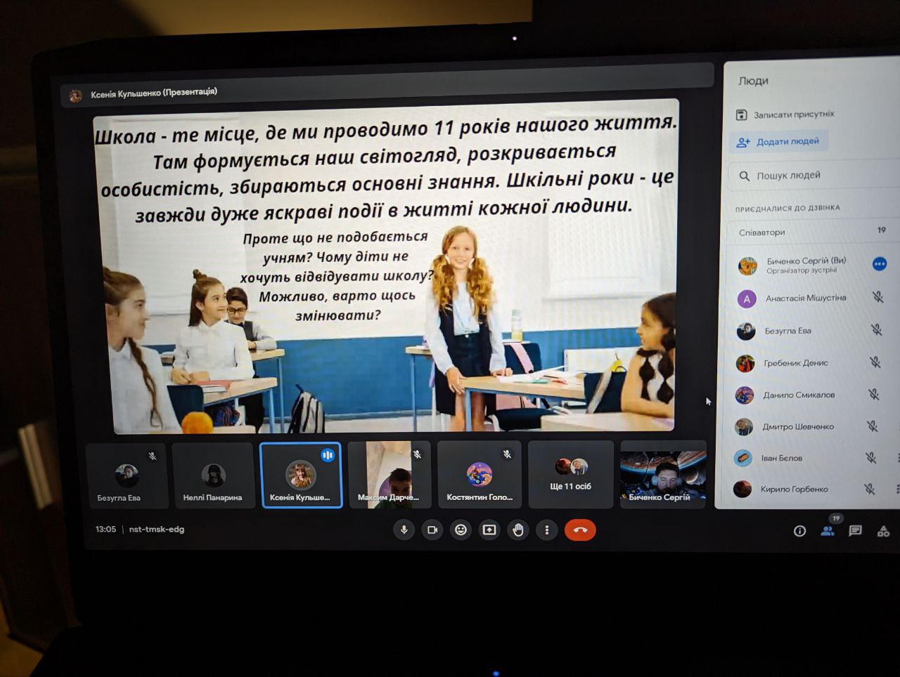Toggle the microphone button
The width and height of the screenshot is (900, 677).
pos(404,530)
